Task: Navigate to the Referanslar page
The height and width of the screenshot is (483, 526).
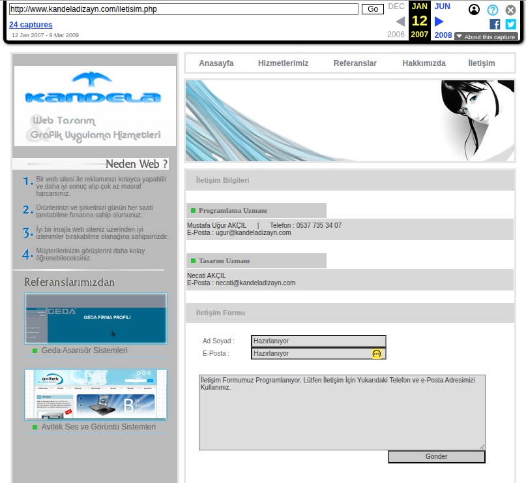Action: point(355,63)
